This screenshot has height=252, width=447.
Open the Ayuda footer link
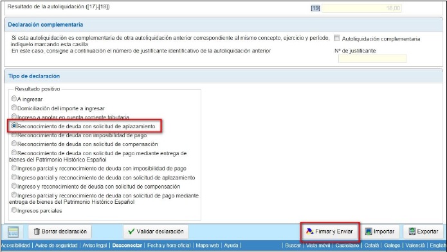tap(231, 246)
